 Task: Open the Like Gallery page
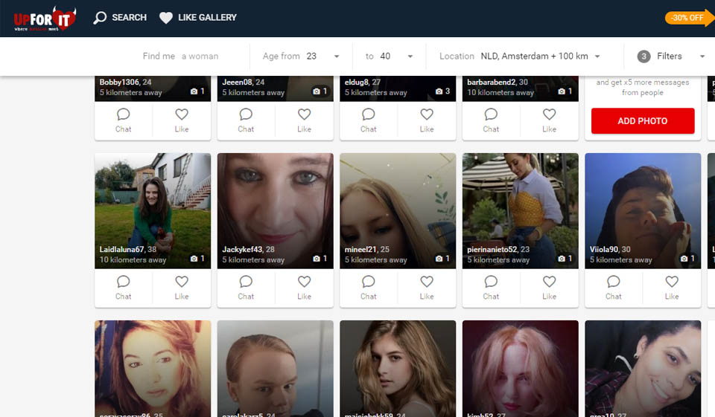tap(198, 18)
